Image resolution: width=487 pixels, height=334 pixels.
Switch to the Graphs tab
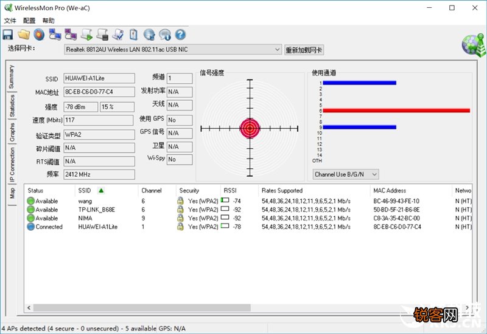pos(12,132)
